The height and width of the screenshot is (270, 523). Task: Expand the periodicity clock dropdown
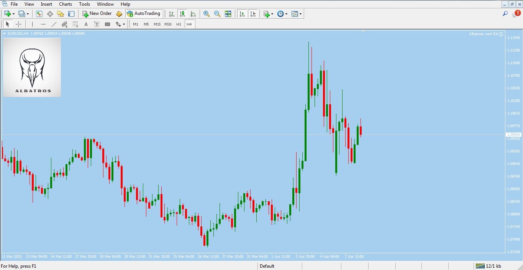point(286,14)
